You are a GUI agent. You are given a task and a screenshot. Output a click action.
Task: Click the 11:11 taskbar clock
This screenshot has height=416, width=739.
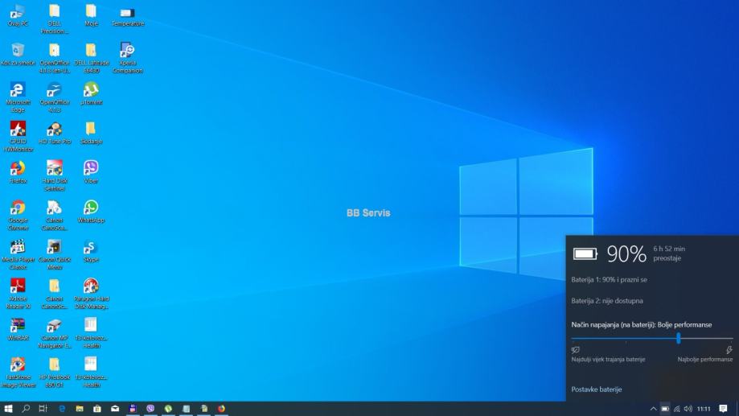point(704,409)
